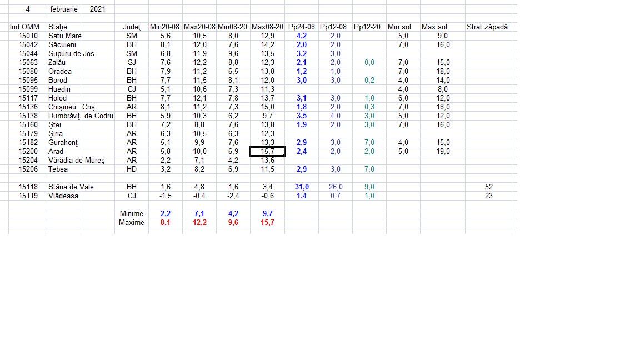The image size is (640, 360).
Task: Select the snow depth value 52
Action: point(488,187)
